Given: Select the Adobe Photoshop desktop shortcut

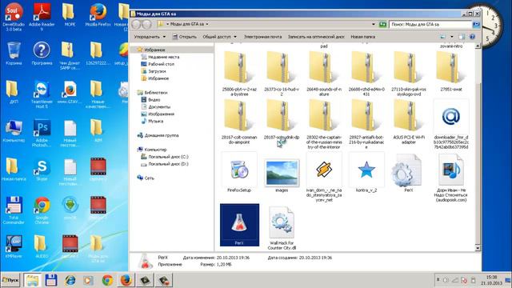Looking at the screenshot, I should tap(42, 133).
